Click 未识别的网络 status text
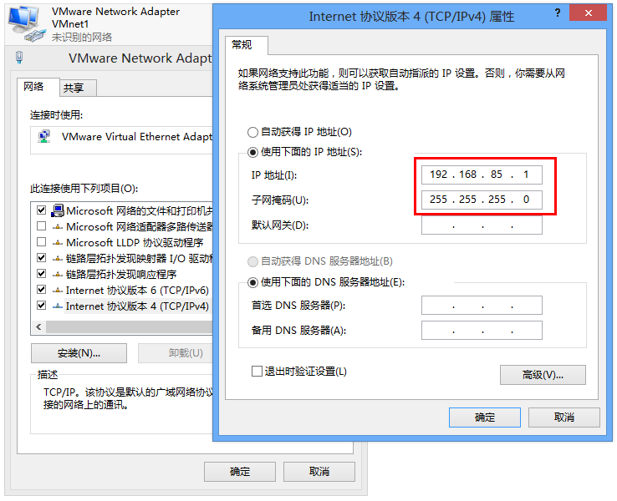The image size is (617, 501). click(82, 38)
